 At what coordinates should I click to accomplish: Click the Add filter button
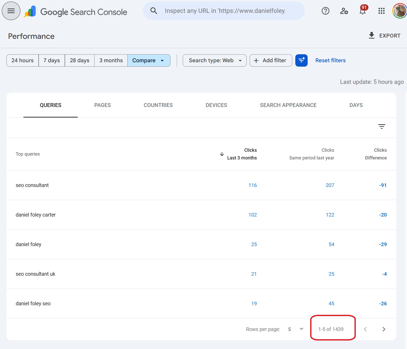click(271, 60)
